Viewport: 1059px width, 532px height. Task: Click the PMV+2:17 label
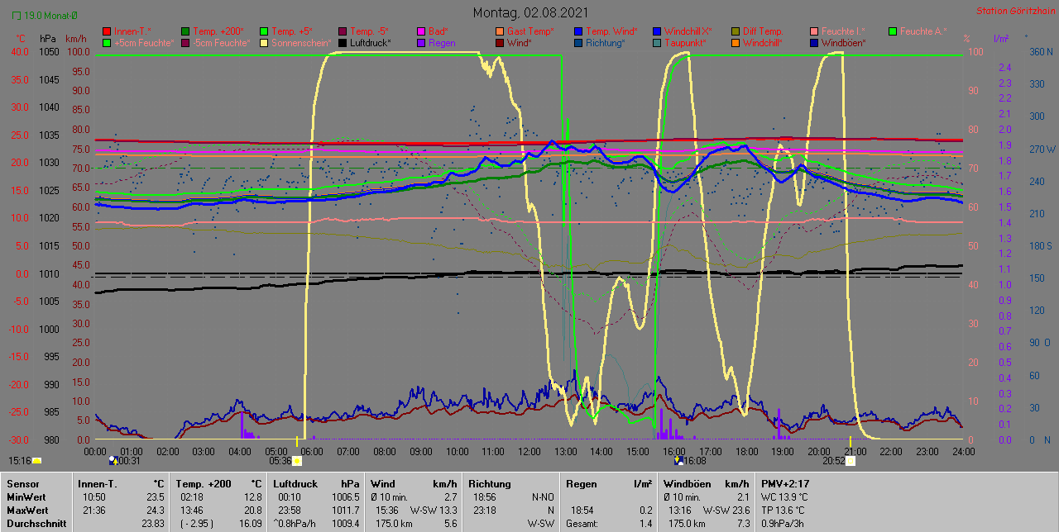785,484
